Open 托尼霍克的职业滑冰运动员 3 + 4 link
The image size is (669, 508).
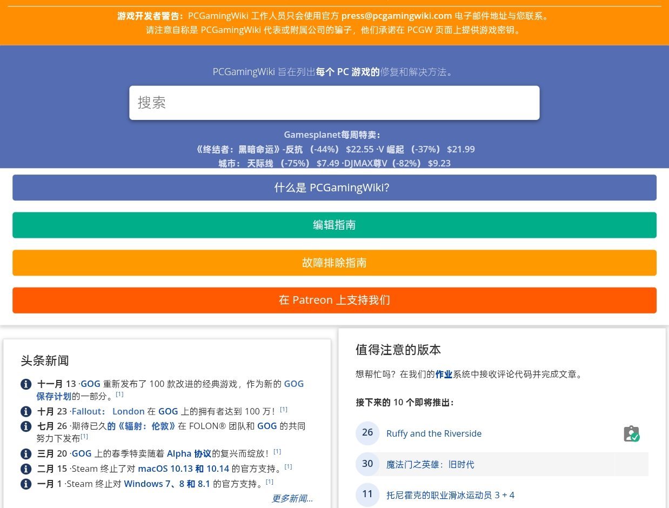tap(451, 495)
